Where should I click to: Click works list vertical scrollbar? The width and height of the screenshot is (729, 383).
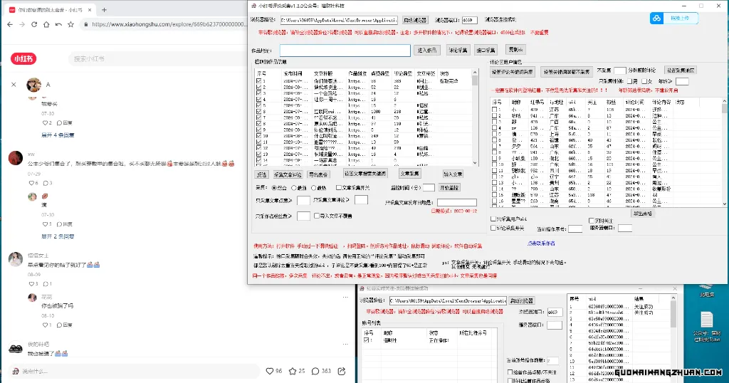475,117
